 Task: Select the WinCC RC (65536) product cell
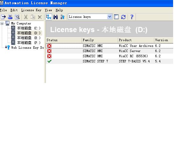click(133, 56)
